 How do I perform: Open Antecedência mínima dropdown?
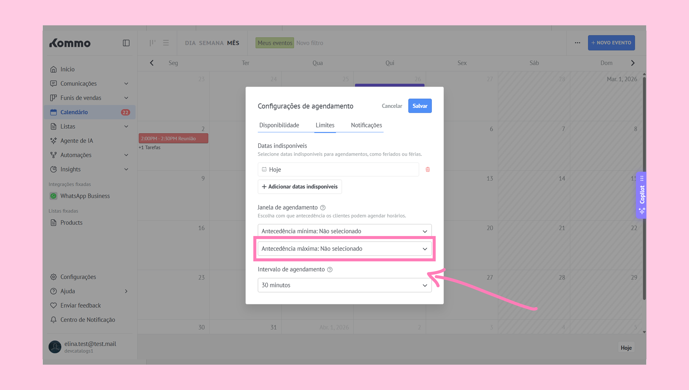(344, 231)
